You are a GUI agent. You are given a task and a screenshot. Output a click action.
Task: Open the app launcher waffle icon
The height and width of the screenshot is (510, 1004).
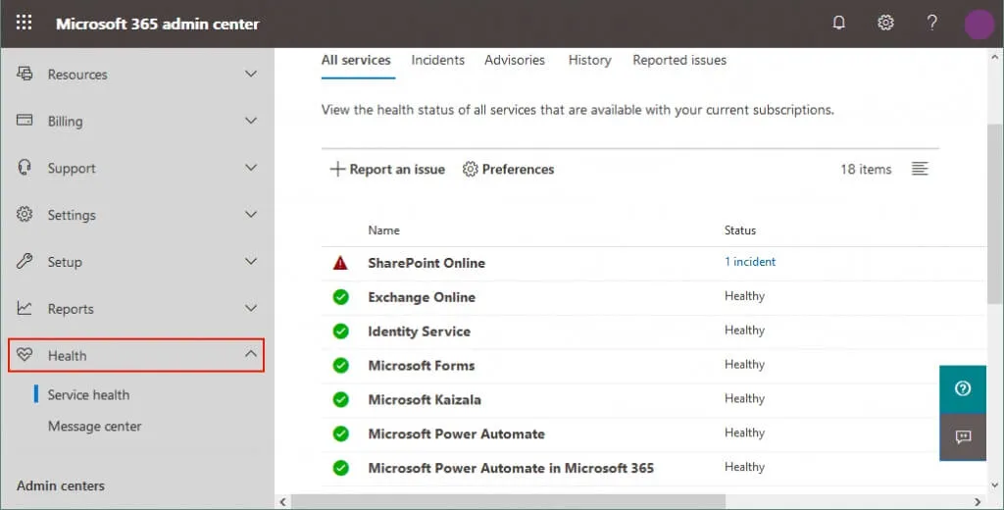(x=25, y=24)
